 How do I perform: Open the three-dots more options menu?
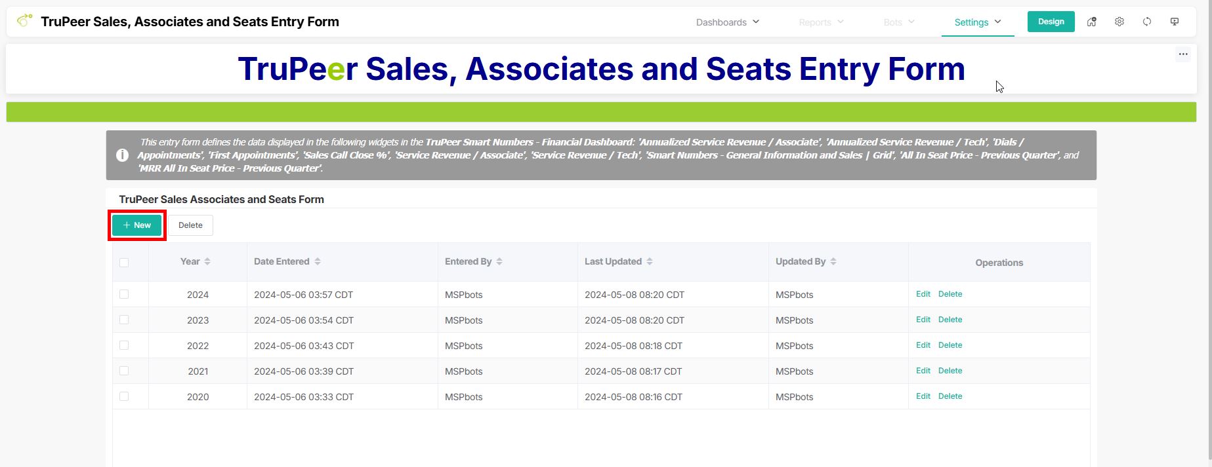coord(1183,54)
